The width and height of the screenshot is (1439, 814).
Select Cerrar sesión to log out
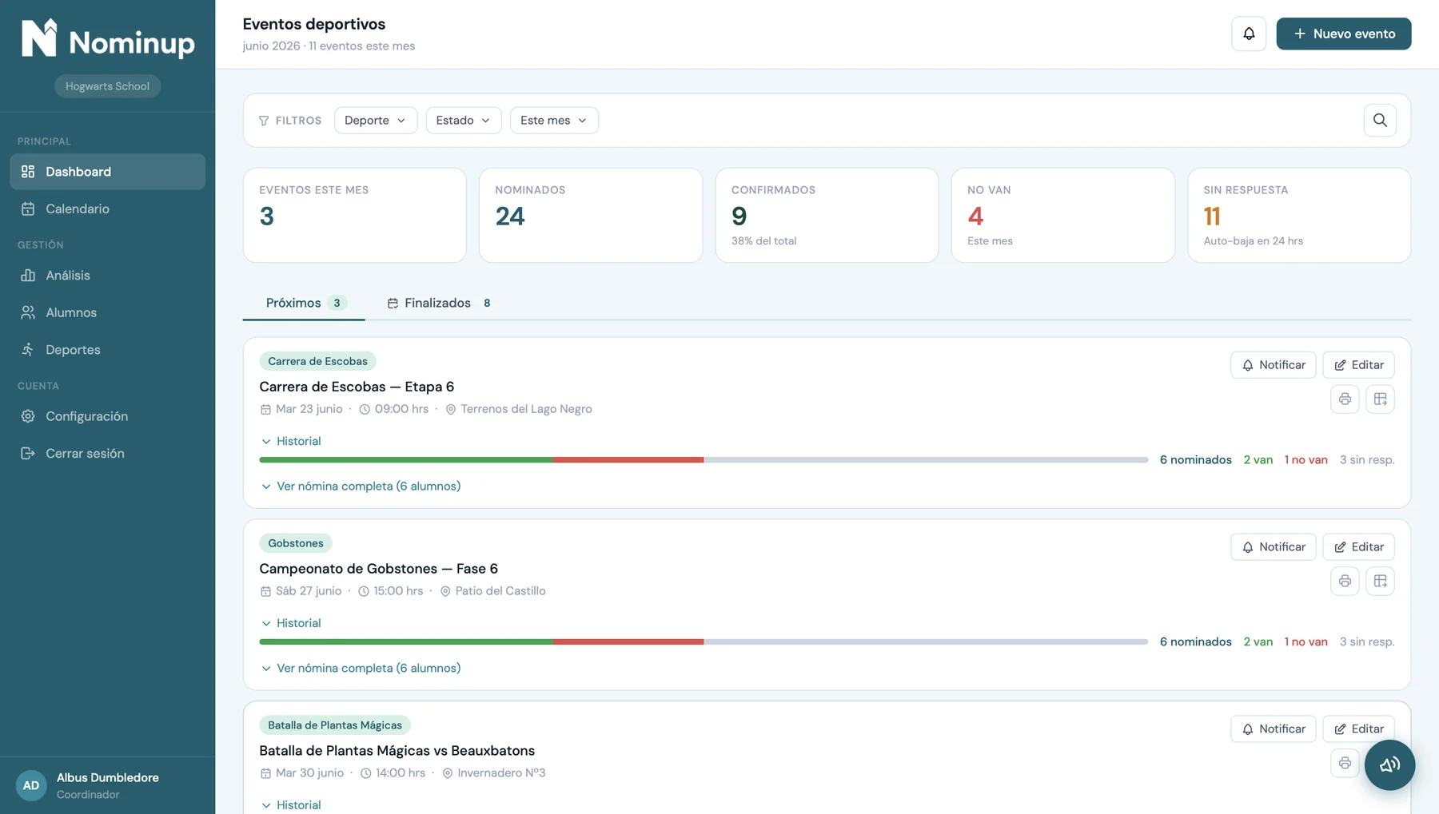[108, 454]
